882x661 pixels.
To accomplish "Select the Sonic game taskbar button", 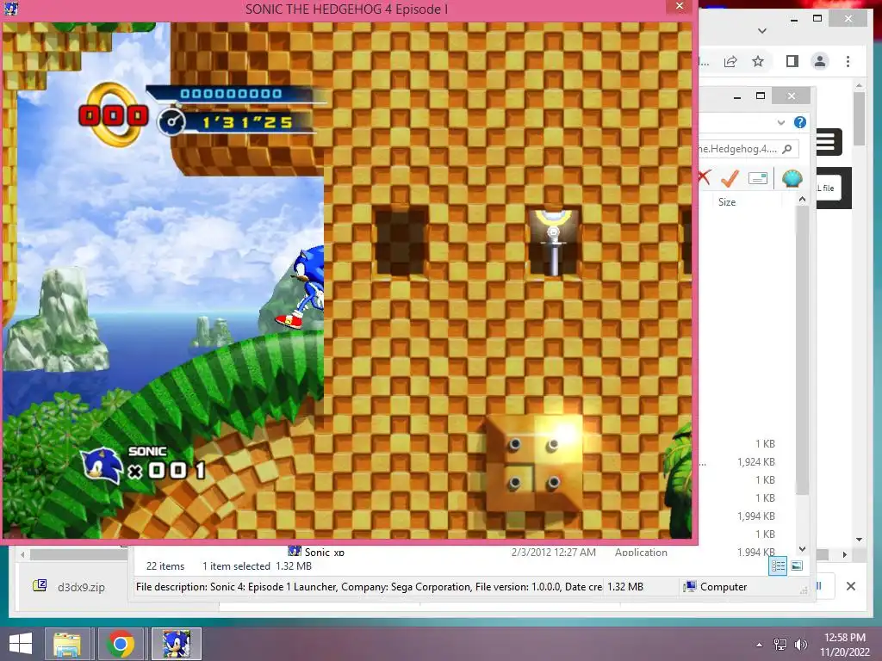I will (176, 644).
